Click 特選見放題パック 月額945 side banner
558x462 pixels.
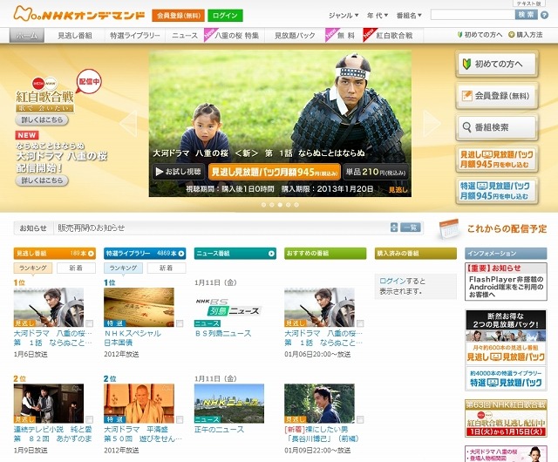[x=496, y=190]
